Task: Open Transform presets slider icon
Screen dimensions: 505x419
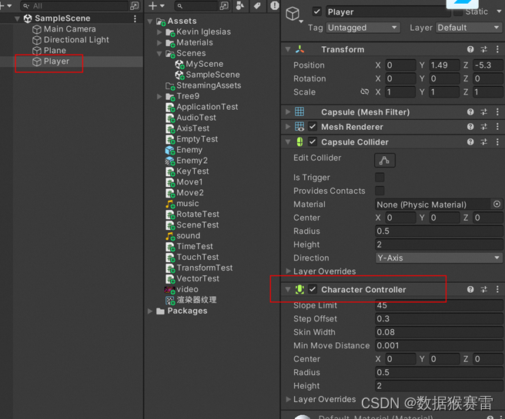Action: [x=483, y=49]
